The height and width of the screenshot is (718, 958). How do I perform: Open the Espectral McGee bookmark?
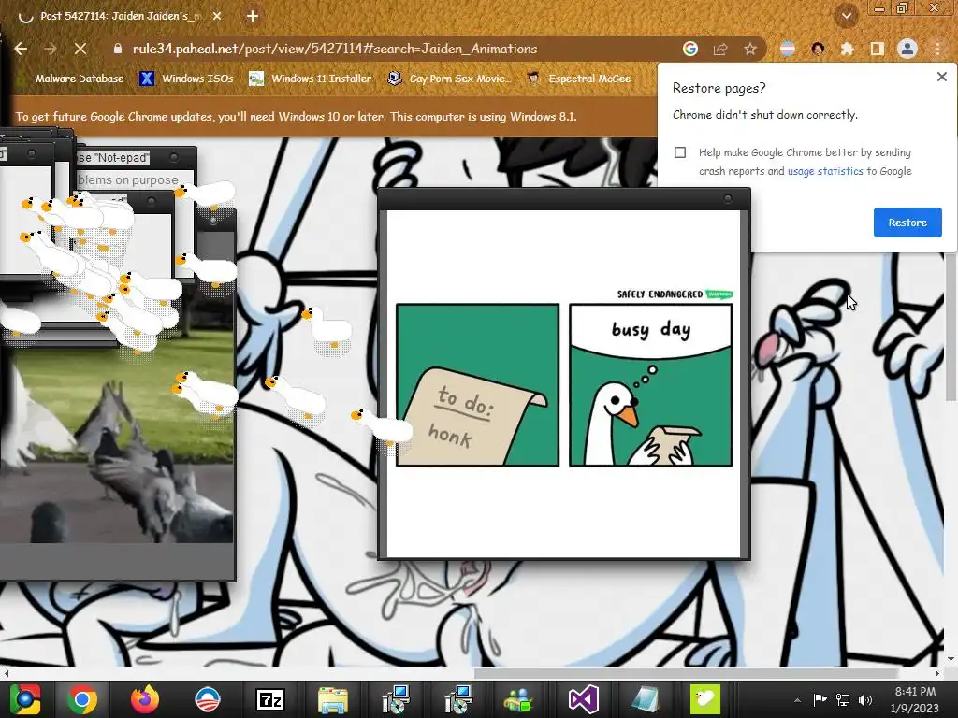pyautogui.click(x=579, y=79)
